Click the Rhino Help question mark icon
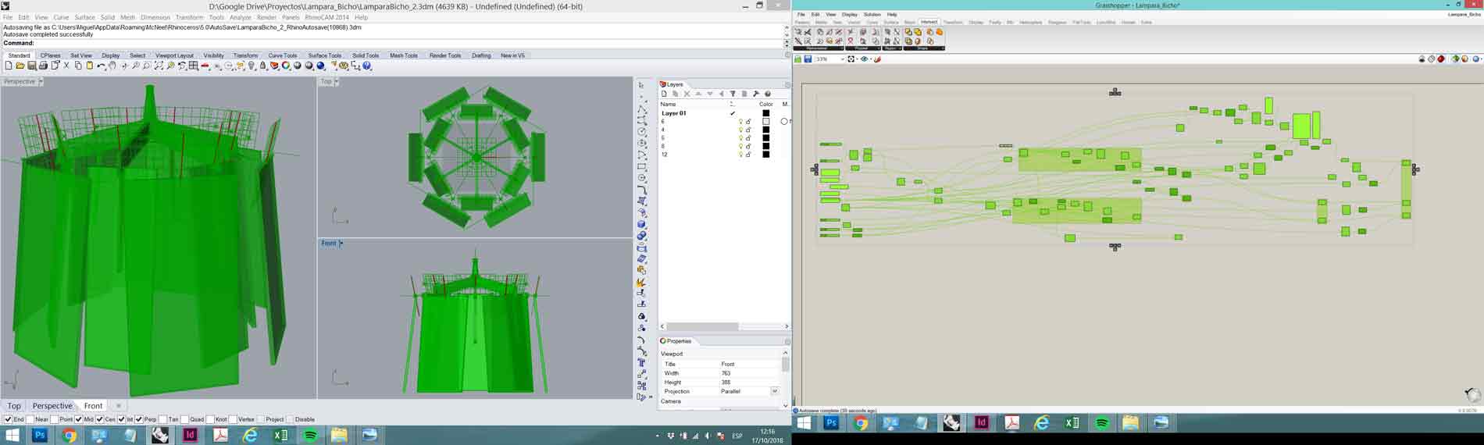The width and height of the screenshot is (1484, 445). pos(367,66)
